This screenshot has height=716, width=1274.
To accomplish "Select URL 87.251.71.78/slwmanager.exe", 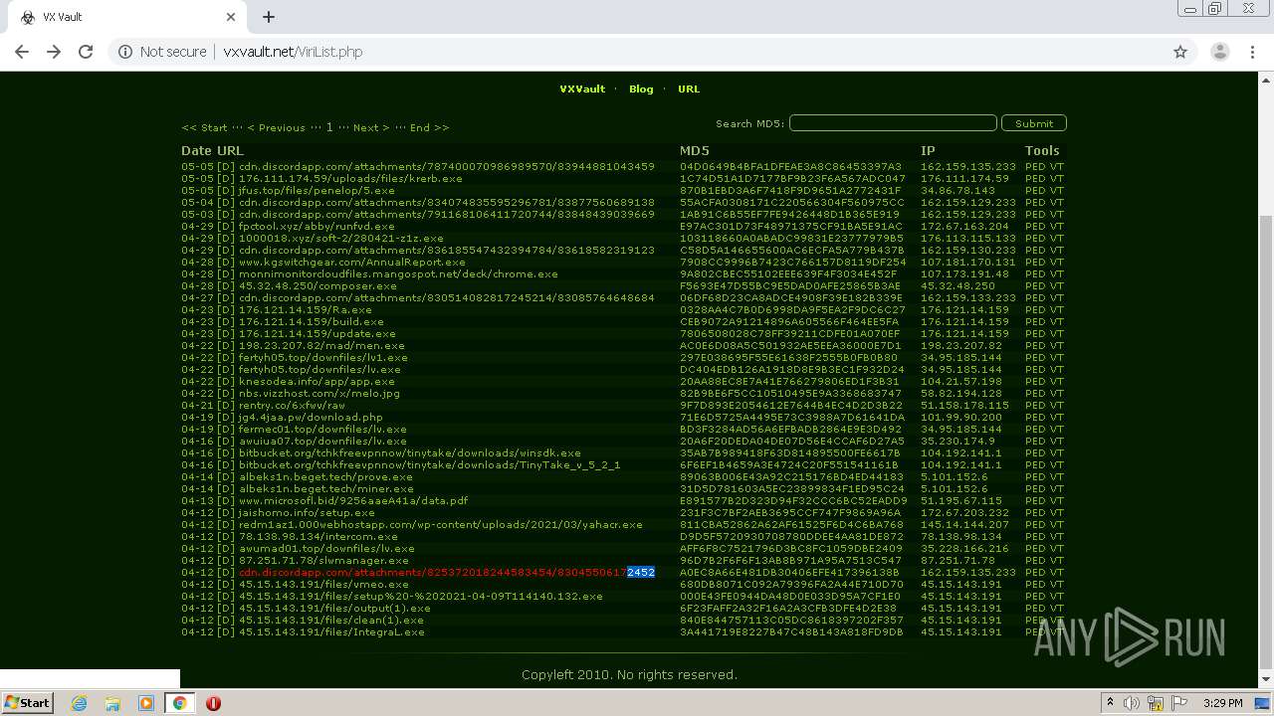I will [x=323, y=560].
